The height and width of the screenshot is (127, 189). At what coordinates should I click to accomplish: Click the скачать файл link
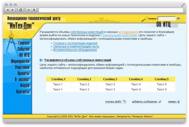coord(113,101)
